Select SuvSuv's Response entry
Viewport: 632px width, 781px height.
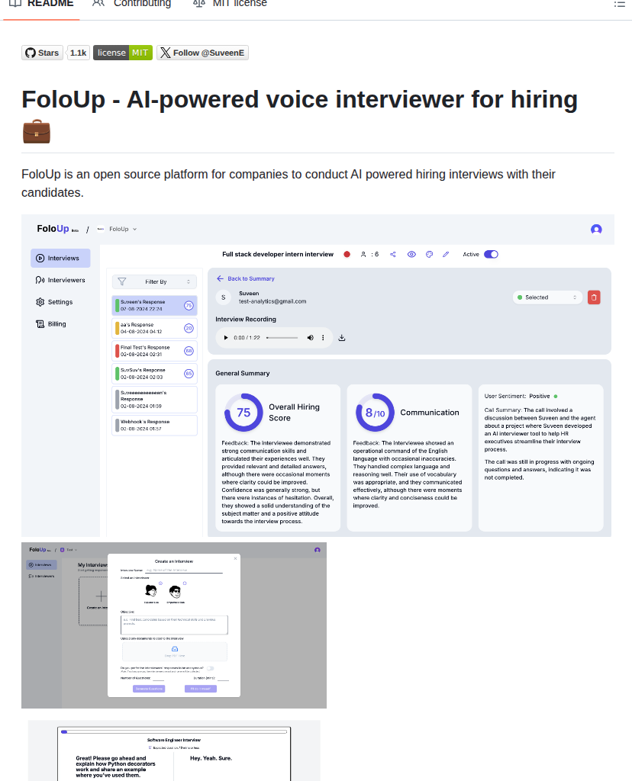pyautogui.click(x=154, y=374)
